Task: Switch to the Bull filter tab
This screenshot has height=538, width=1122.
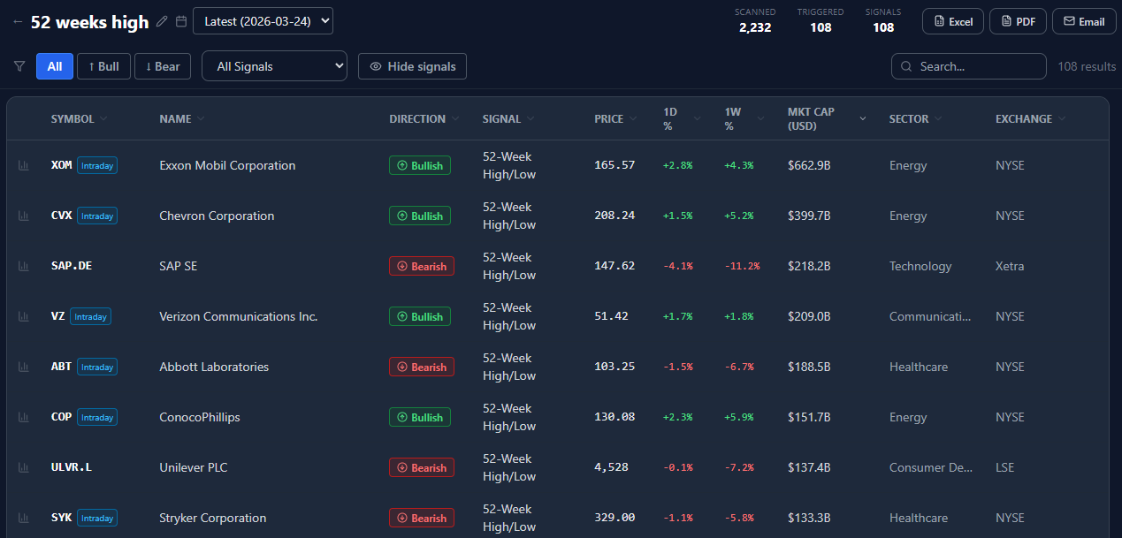Action: [x=103, y=65]
